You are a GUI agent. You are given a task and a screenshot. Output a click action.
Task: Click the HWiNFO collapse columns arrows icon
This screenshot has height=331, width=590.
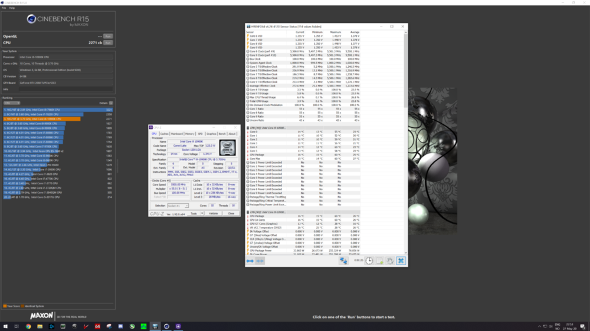point(260,261)
